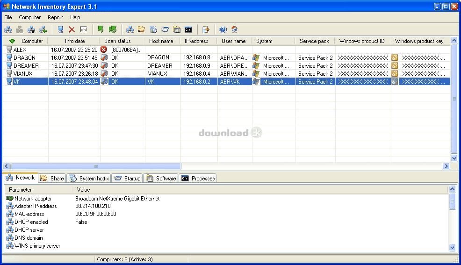461x265 pixels.
Task: Click the scan status icon in VIANUX row
Action: point(104,73)
